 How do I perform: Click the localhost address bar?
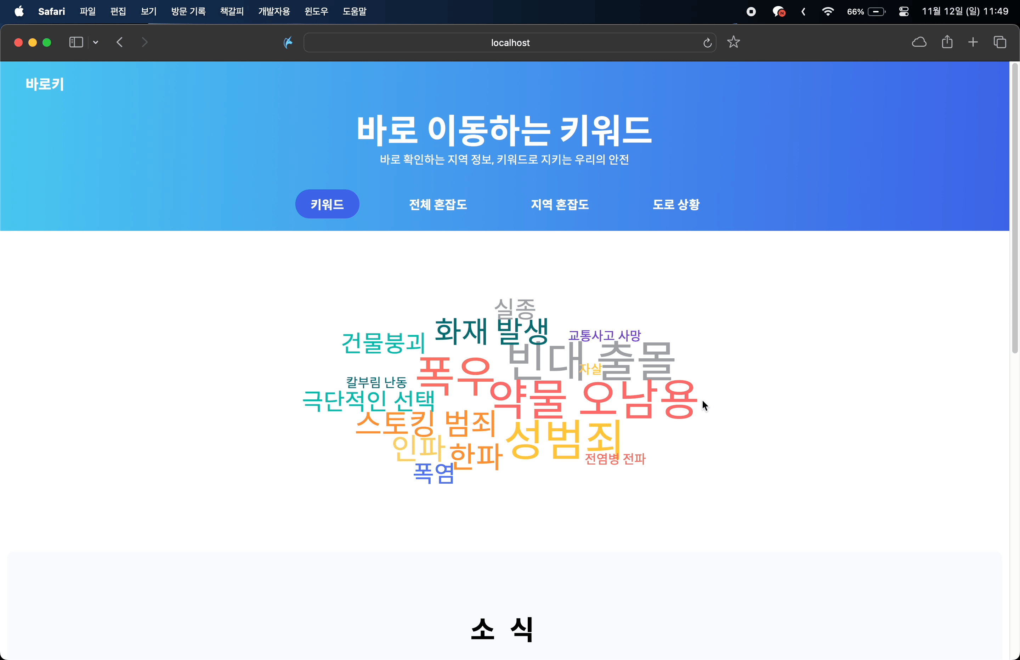click(509, 43)
